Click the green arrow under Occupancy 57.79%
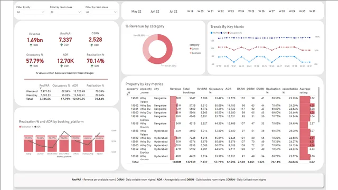Image resolution: width=338 pixels, height=190 pixels. [x=31, y=66]
